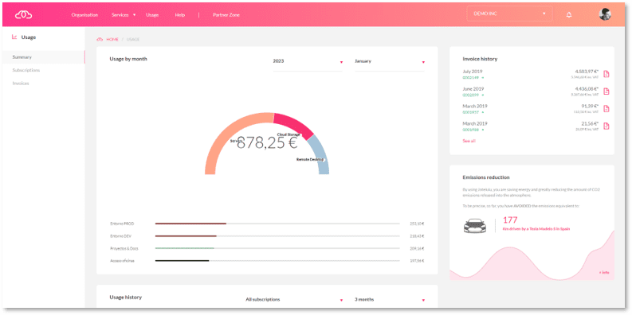Screen dimensions: 632x315
Task: Click the 4.436,08 € invoice amount
Action: click(x=587, y=88)
